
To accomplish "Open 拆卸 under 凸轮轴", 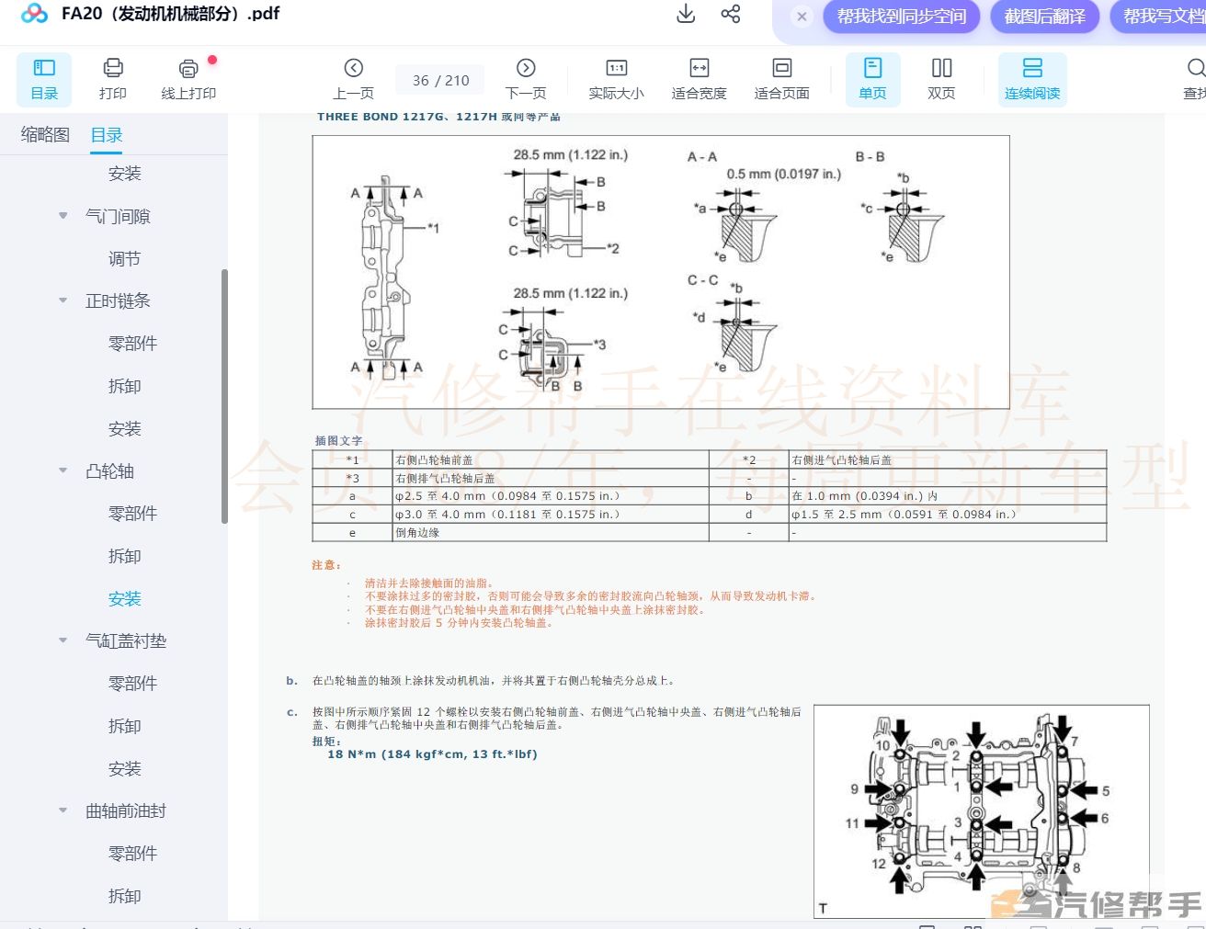I will pyautogui.click(x=124, y=556).
